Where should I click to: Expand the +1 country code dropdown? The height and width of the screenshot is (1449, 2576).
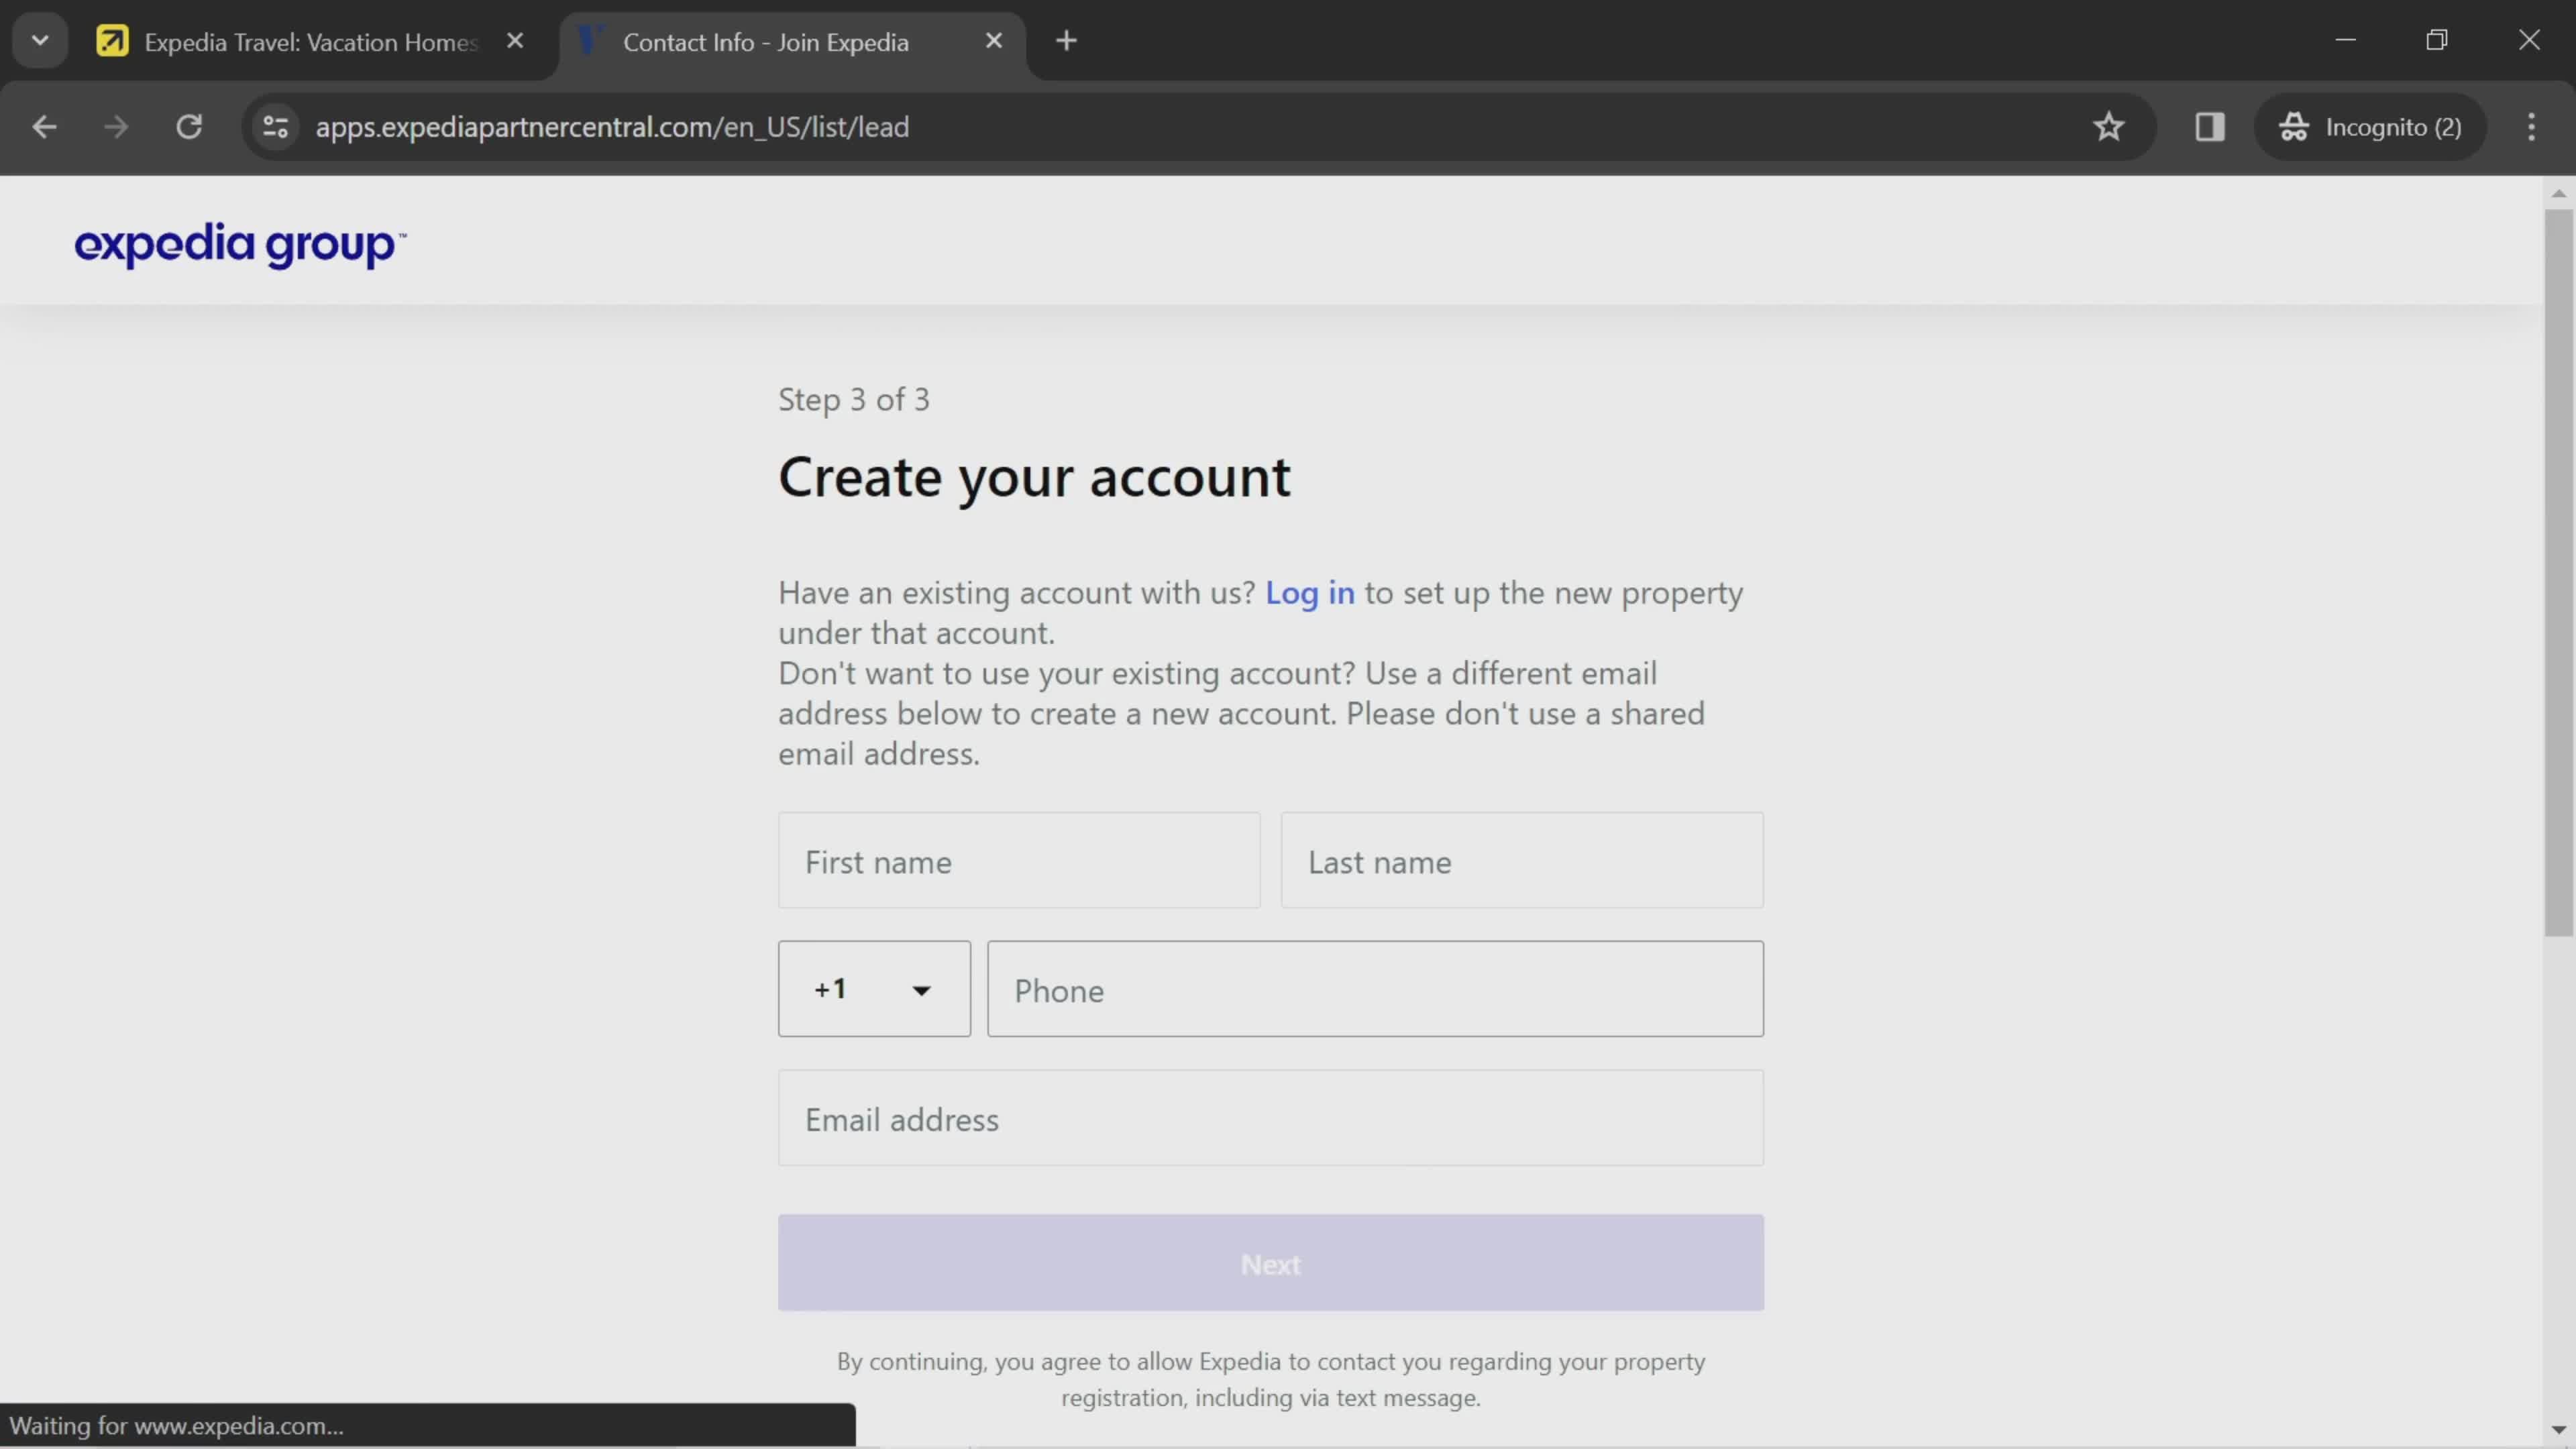[x=874, y=989]
